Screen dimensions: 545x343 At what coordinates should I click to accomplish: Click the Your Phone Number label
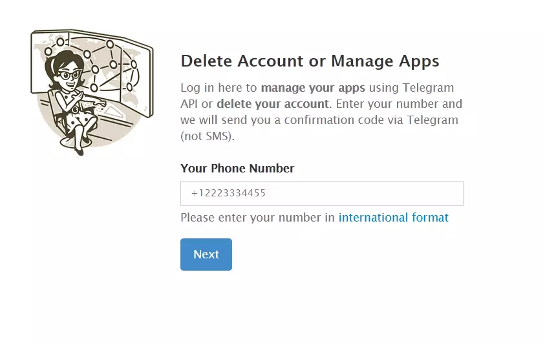(x=237, y=169)
